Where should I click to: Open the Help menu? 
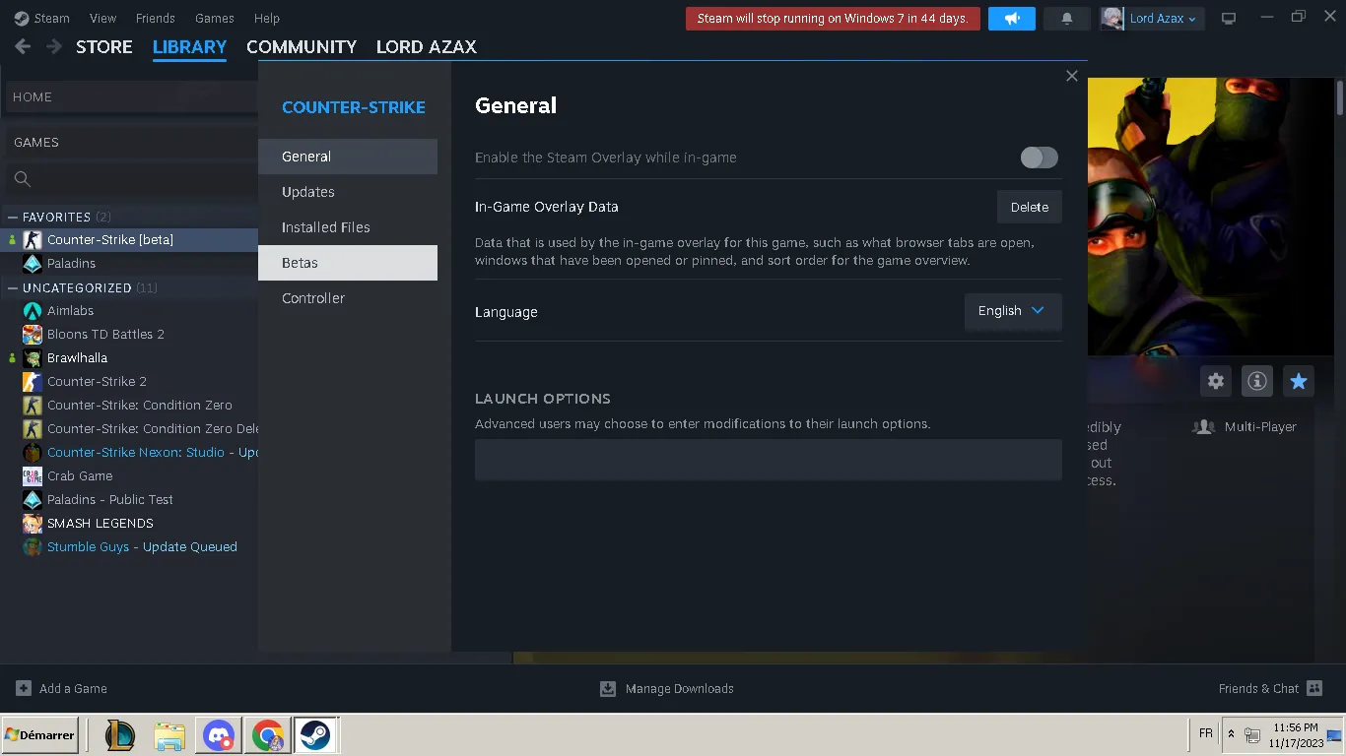point(267,18)
